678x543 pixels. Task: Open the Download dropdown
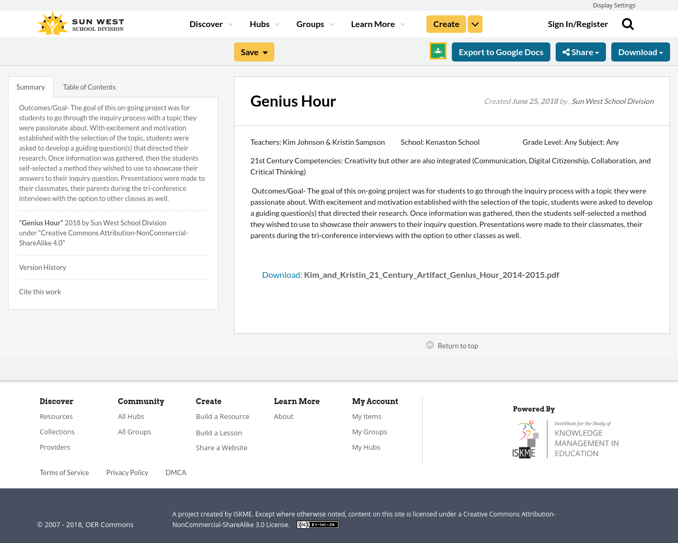[640, 51]
